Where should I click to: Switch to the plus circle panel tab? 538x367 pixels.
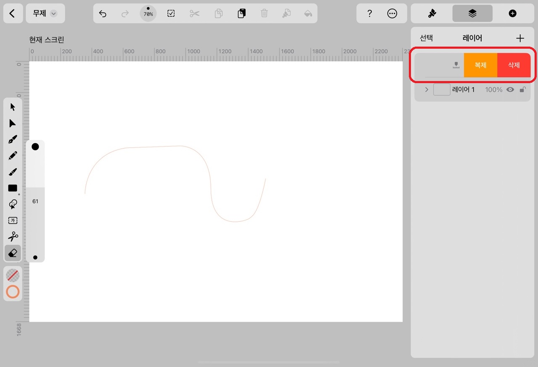(512, 13)
